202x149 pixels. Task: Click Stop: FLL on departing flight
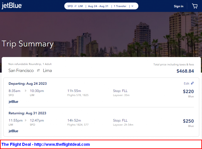[x=120, y=91]
